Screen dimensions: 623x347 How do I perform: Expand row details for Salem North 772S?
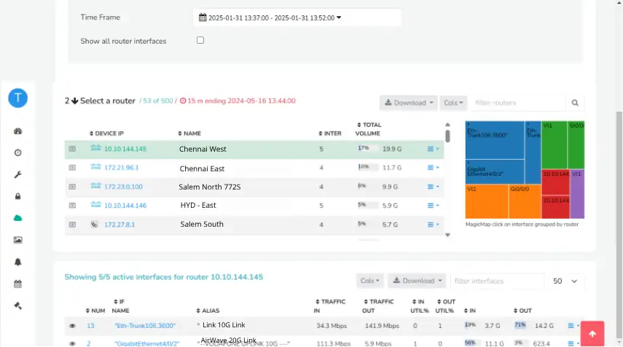(72, 187)
